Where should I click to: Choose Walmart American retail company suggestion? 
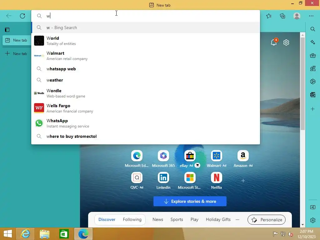pyautogui.click(x=146, y=56)
